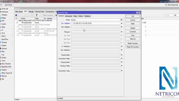This screenshot has width=179, height=101.
Task: Open Bridge in sidebar
Action: point(4,18)
